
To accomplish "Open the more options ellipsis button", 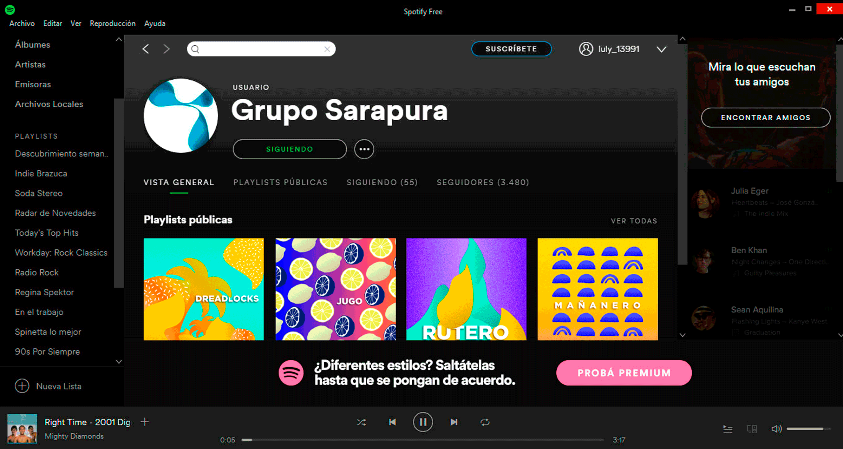I will pyautogui.click(x=364, y=149).
